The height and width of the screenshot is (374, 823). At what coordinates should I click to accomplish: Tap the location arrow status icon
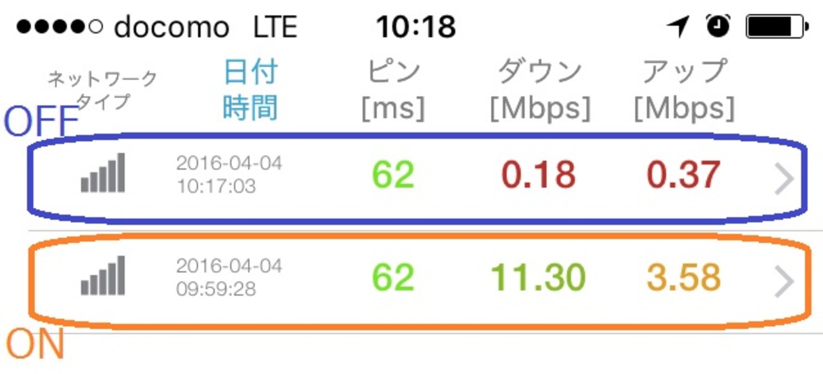point(678,27)
